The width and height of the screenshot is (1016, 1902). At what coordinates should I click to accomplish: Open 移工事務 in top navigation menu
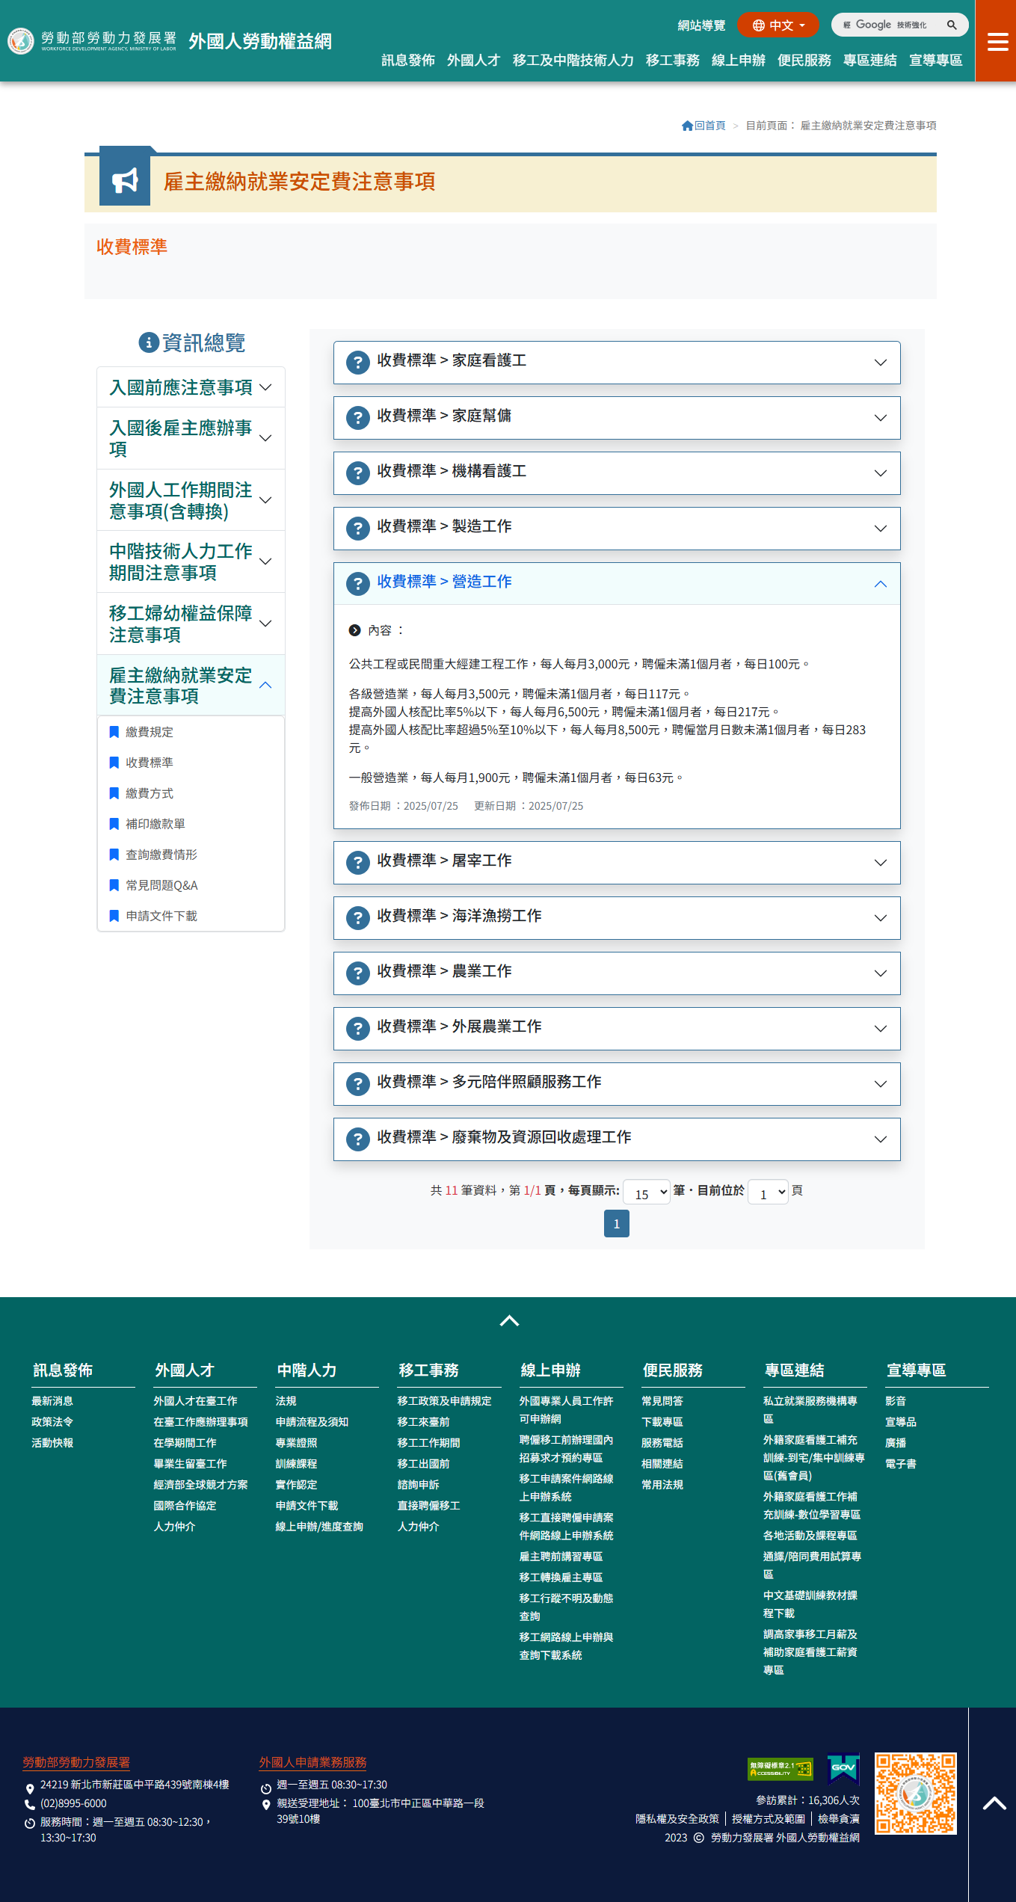[672, 61]
